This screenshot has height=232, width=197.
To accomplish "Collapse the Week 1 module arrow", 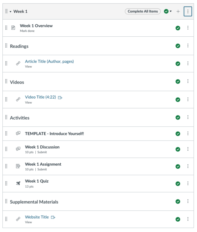I will click(11, 12).
